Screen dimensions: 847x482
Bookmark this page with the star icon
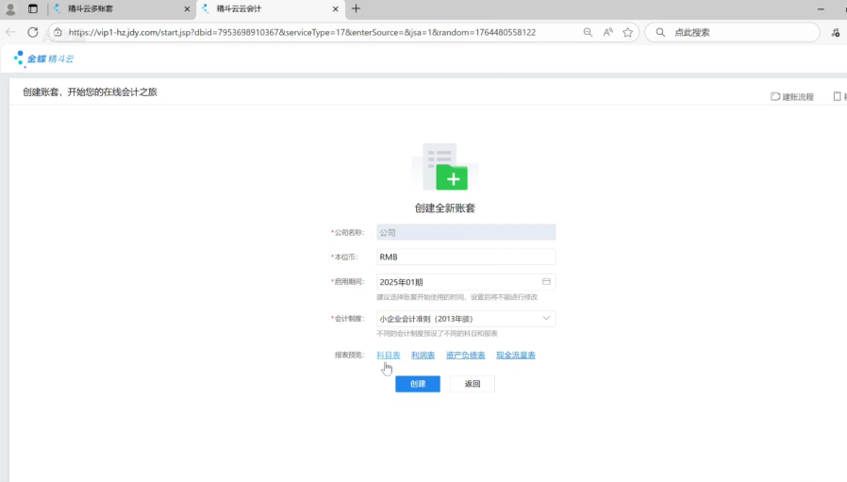click(x=628, y=32)
